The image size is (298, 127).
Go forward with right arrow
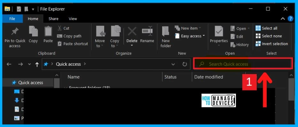point(20,64)
